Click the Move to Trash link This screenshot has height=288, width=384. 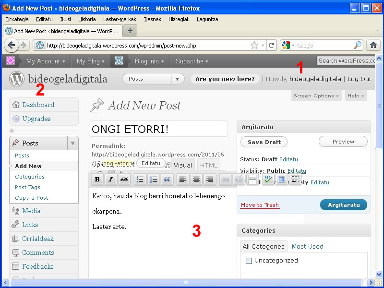tap(260, 205)
